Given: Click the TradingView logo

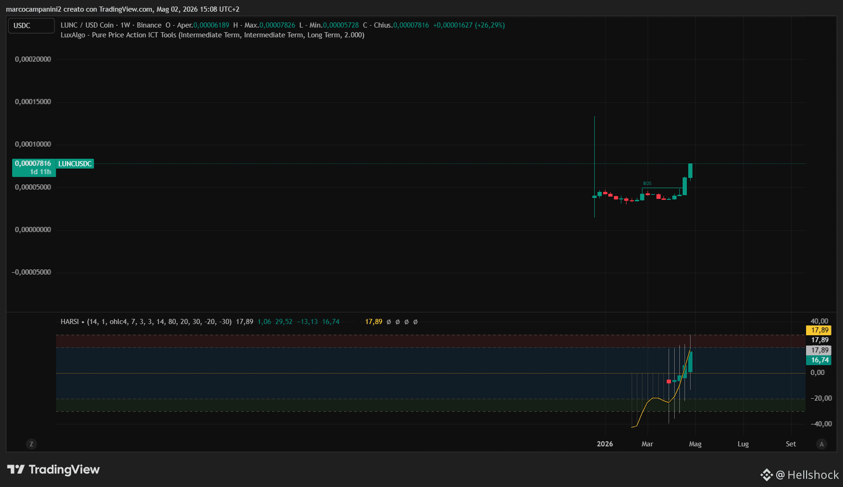Looking at the screenshot, I should coord(53,469).
